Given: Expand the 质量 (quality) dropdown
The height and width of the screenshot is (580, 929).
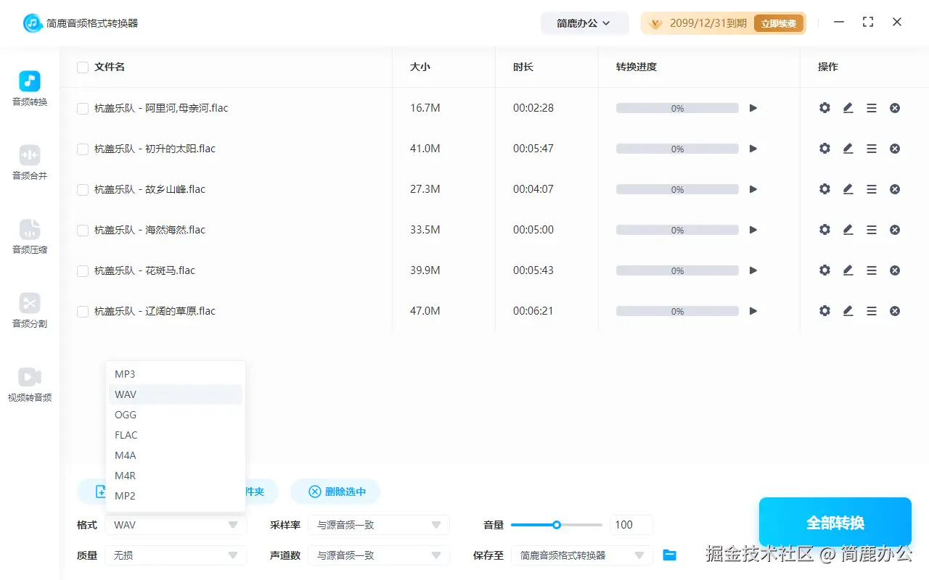Looking at the screenshot, I should (175, 555).
